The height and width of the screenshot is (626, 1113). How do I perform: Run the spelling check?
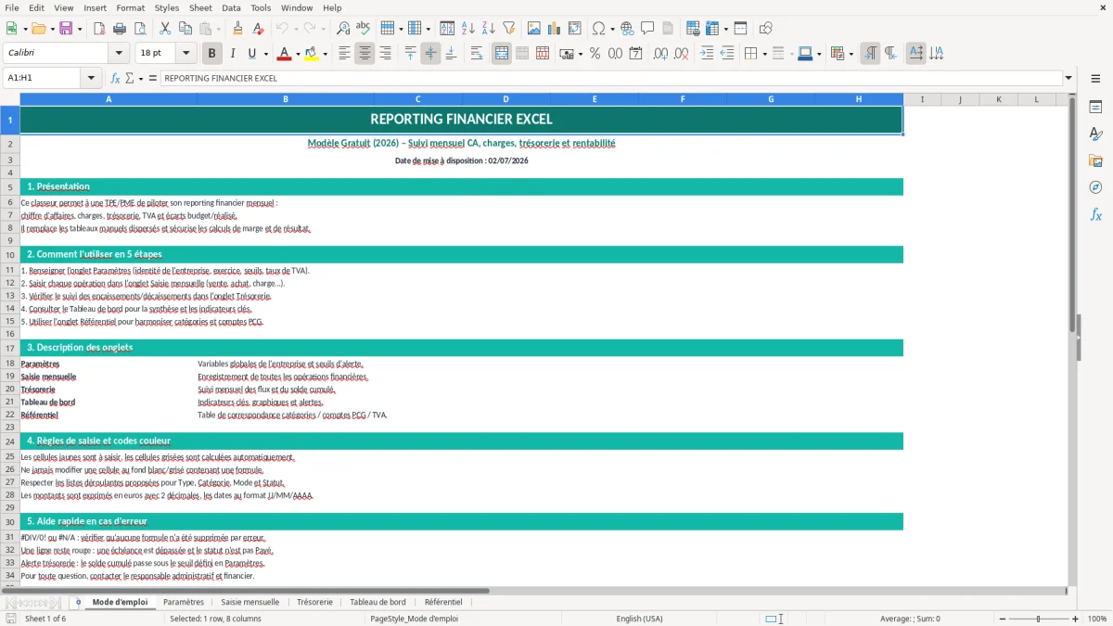pos(364,29)
